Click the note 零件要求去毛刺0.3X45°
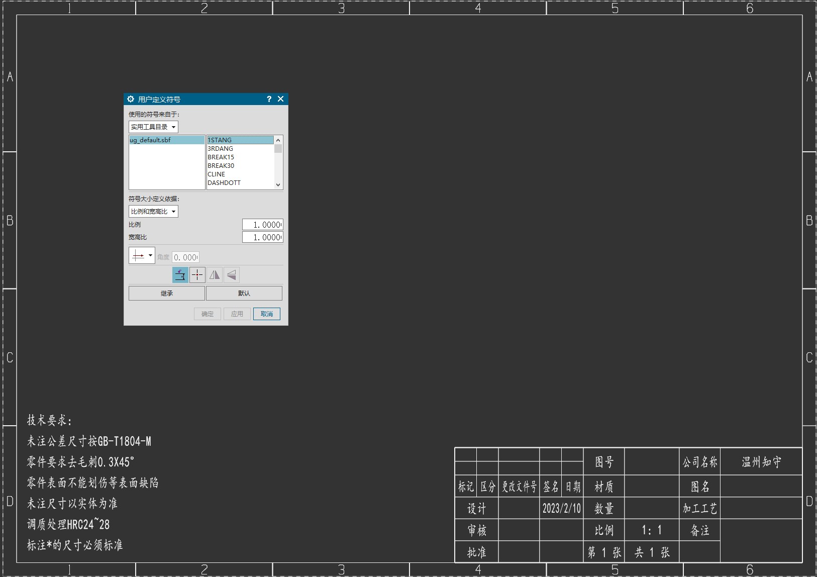This screenshot has width=817, height=577. (x=80, y=462)
